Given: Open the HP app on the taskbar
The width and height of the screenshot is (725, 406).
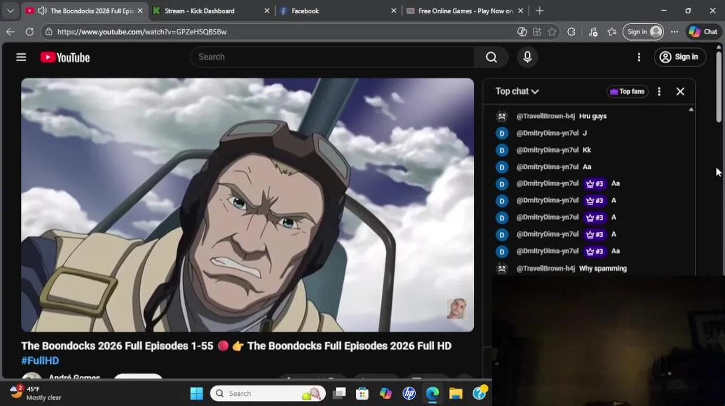Looking at the screenshot, I should point(409,393).
